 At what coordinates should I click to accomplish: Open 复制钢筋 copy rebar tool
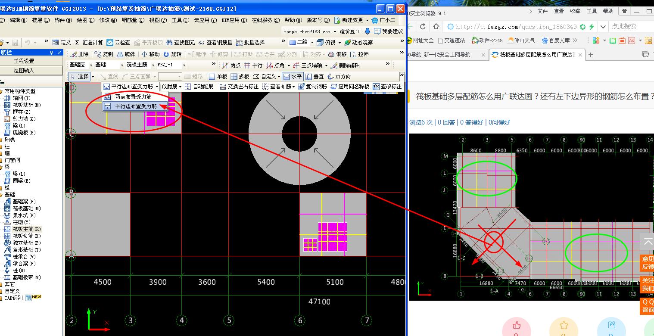tap(312, 87)
